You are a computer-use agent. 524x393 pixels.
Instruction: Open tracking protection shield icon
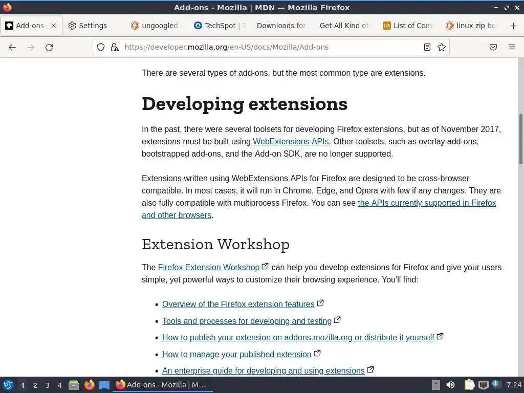pyautogui.click(x=101, y=47)
